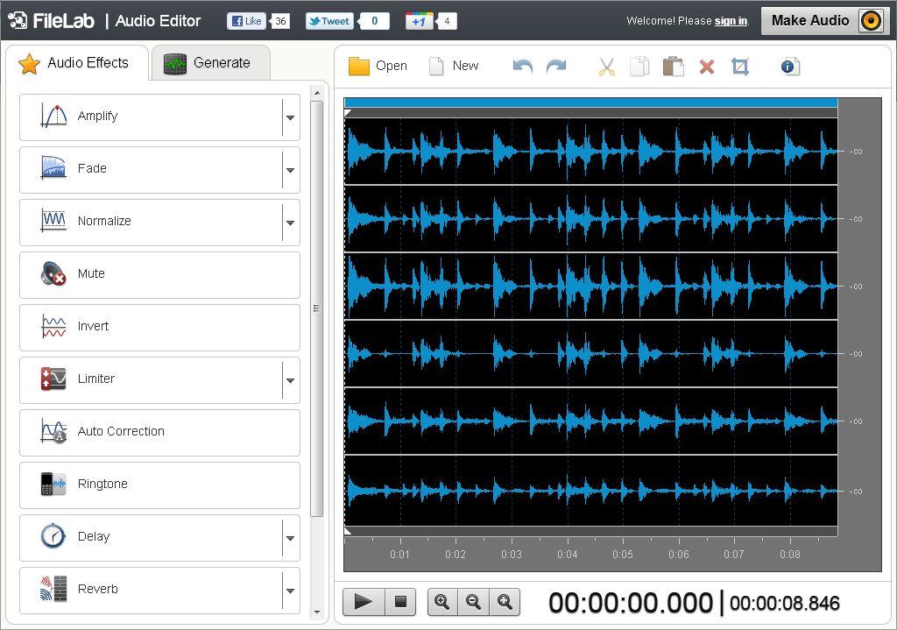This screenshot has width=897, height=630.
Task: Click the Make Audio button
Action: (825, 21)
